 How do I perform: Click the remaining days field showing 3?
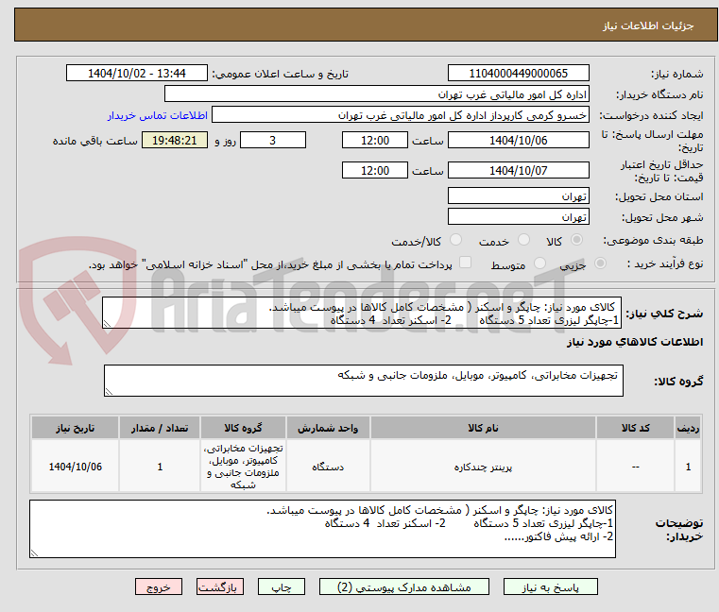(x=273, y=141)
